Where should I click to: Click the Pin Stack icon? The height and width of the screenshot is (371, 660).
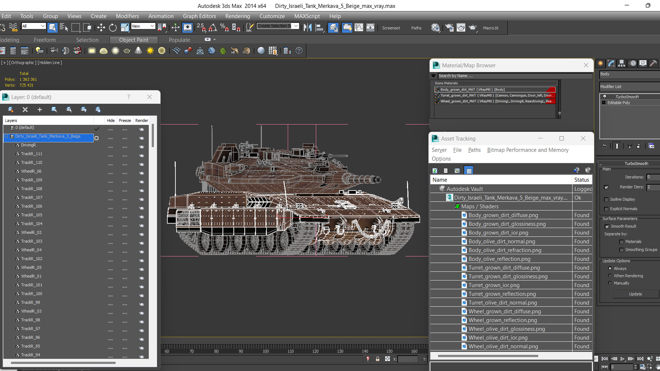[x=604, y=146]
